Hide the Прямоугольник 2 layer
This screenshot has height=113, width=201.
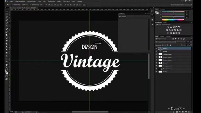156,54
